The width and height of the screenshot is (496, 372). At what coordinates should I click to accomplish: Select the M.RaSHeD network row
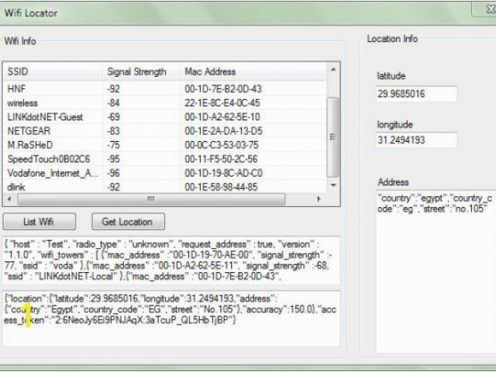pyautogui.click(x=164, y=145)
